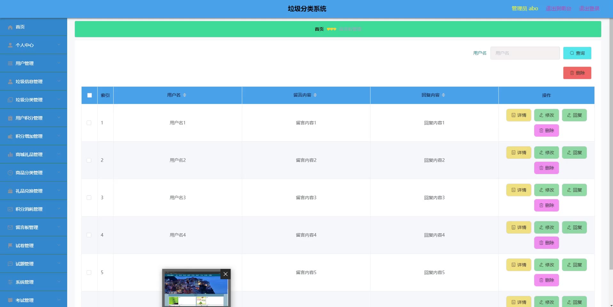The height and width of the screenshot is (307, 613).
Task: Edit with 修改 in the 用户名3 row
Action: (546, 190)
